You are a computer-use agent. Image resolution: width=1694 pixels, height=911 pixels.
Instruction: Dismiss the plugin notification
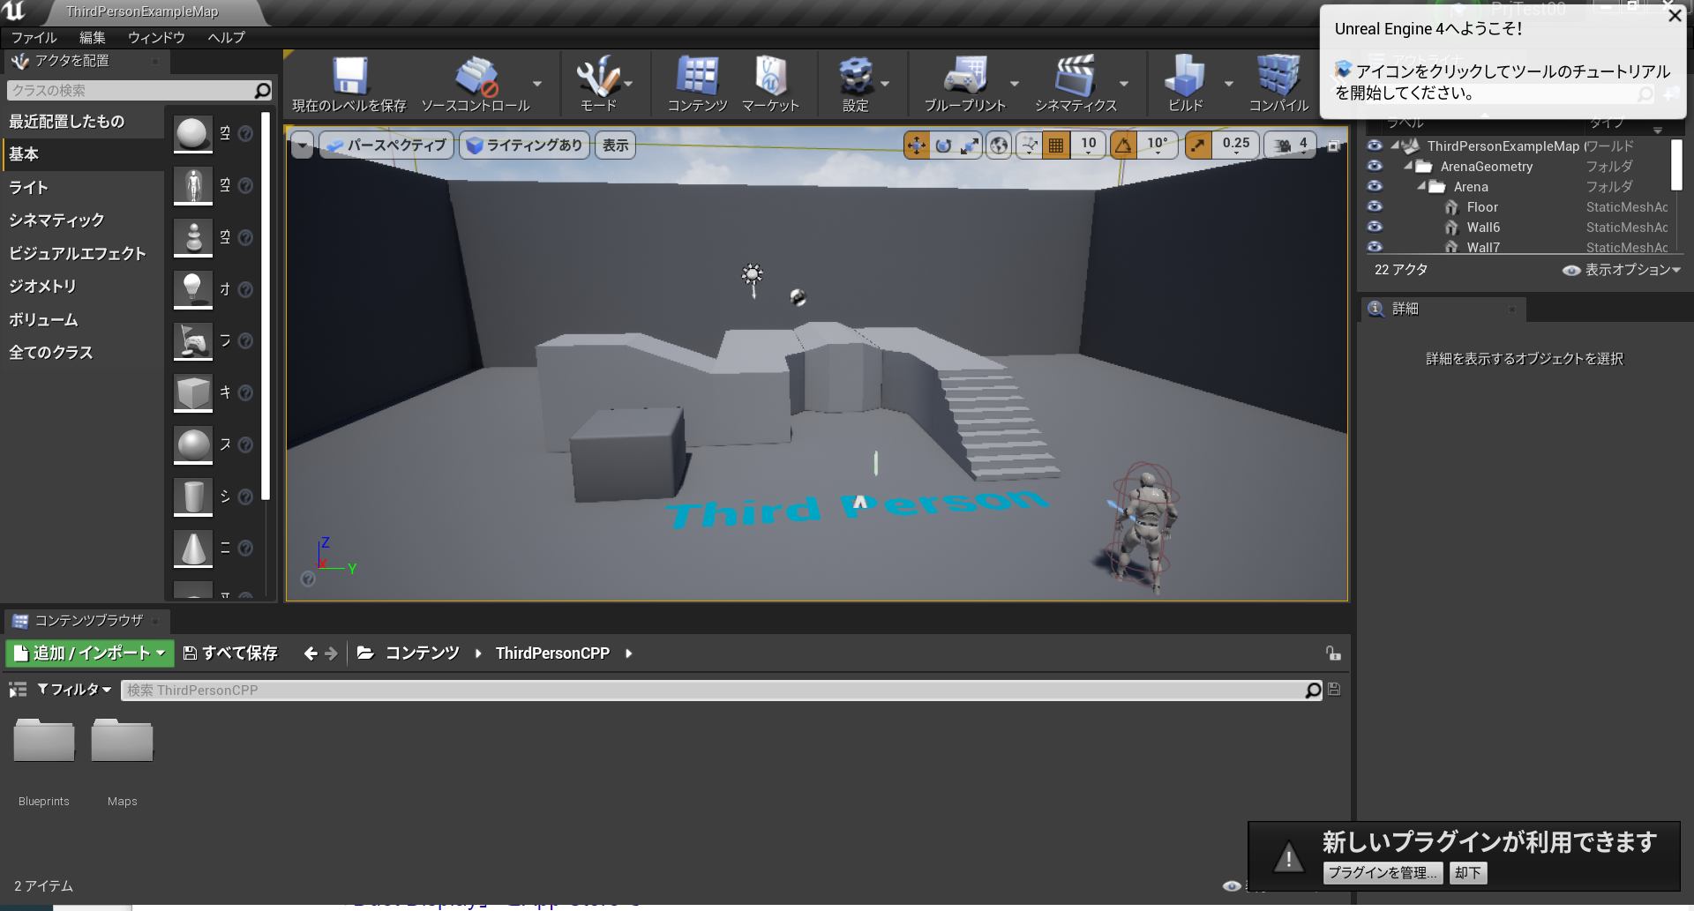click(x=1468, y=873)
